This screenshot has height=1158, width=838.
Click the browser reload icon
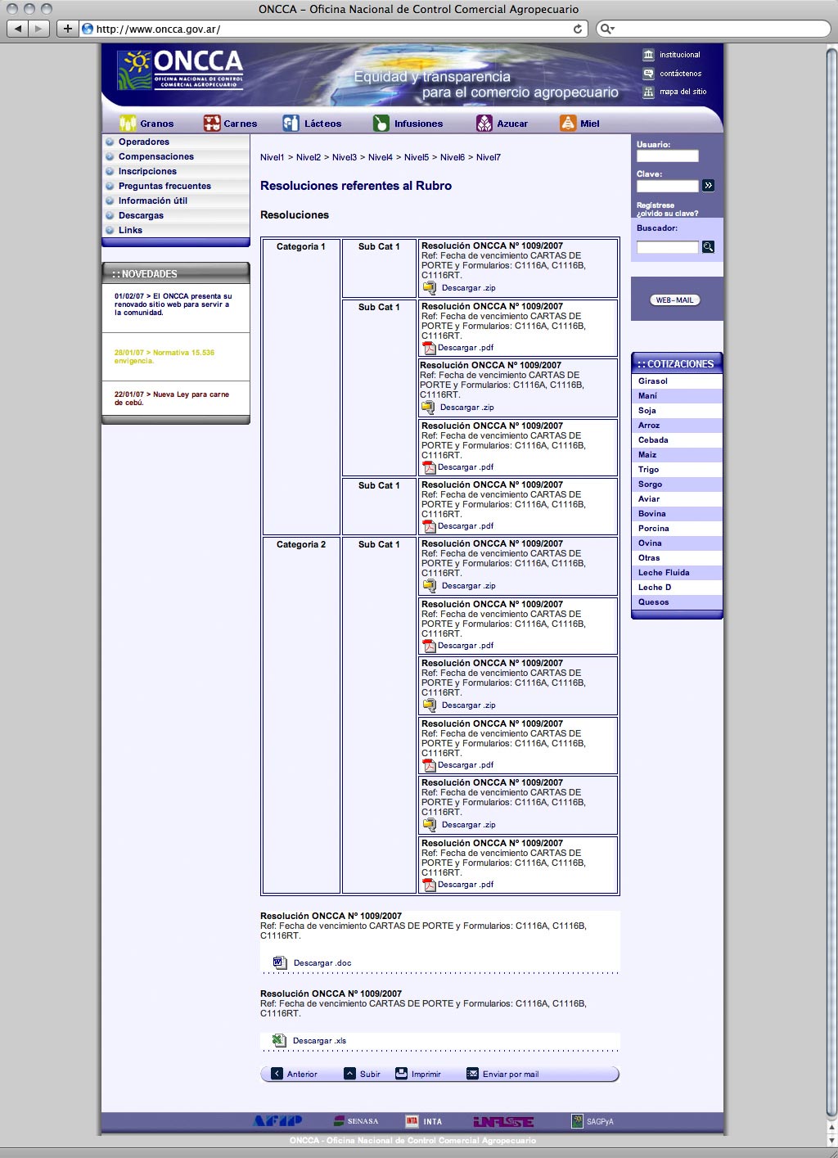(x=578, y=29)
